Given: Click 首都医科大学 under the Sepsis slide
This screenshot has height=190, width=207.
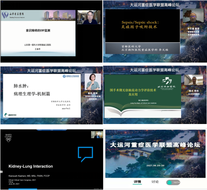Looking at the screenshot, I should (x=131, y=47).
